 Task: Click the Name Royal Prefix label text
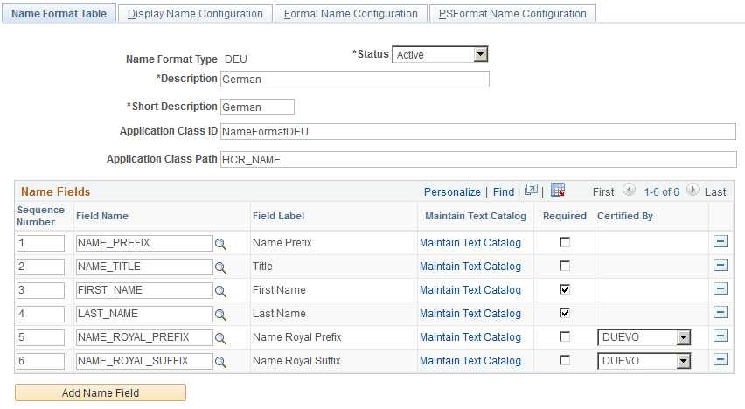(x=297, y=337)
